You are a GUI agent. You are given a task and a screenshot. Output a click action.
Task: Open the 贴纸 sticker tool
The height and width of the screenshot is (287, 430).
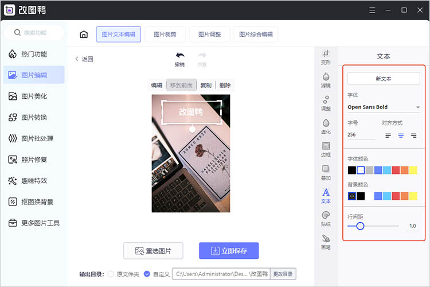pyautogui.click(x=326, y=219)
